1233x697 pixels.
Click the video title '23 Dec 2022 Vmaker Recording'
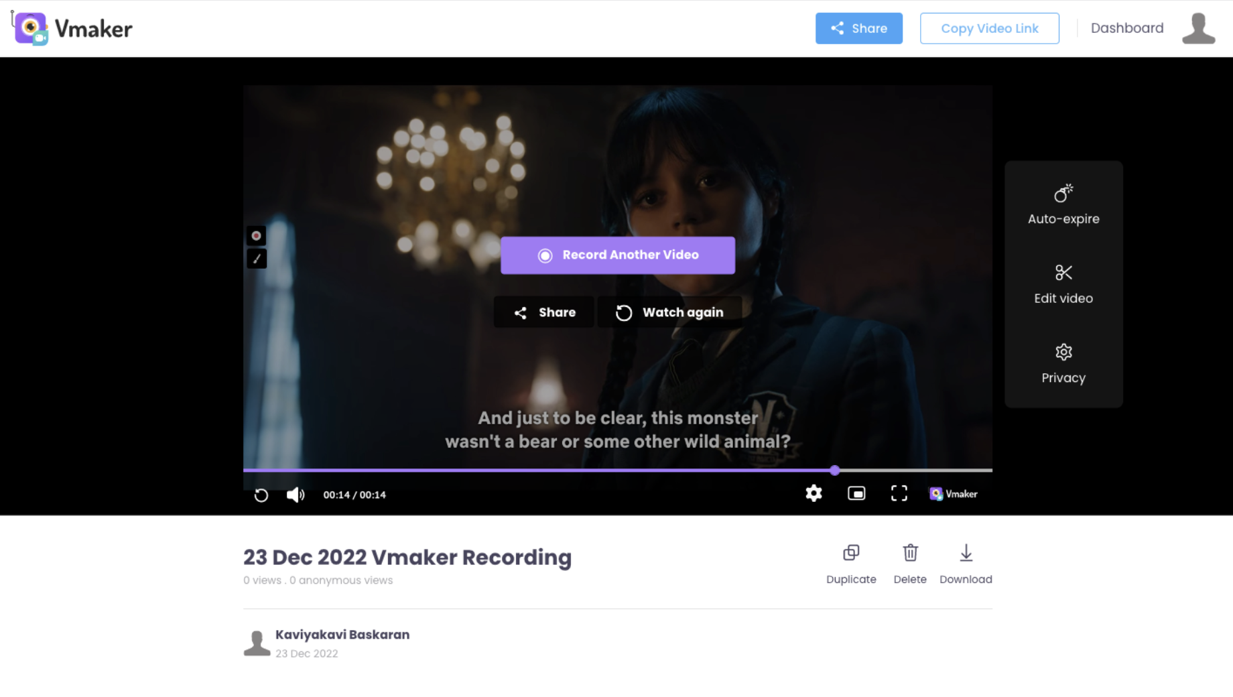[x=407, y=557]
